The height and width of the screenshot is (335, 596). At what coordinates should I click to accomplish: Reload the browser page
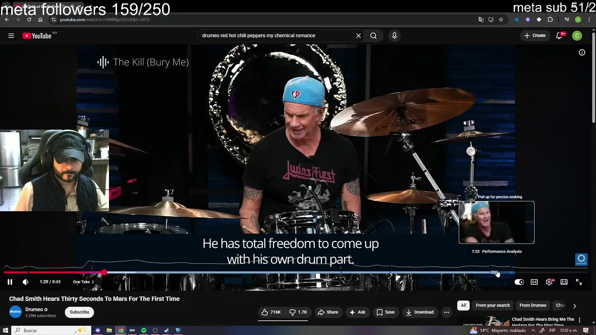point(29,20)
